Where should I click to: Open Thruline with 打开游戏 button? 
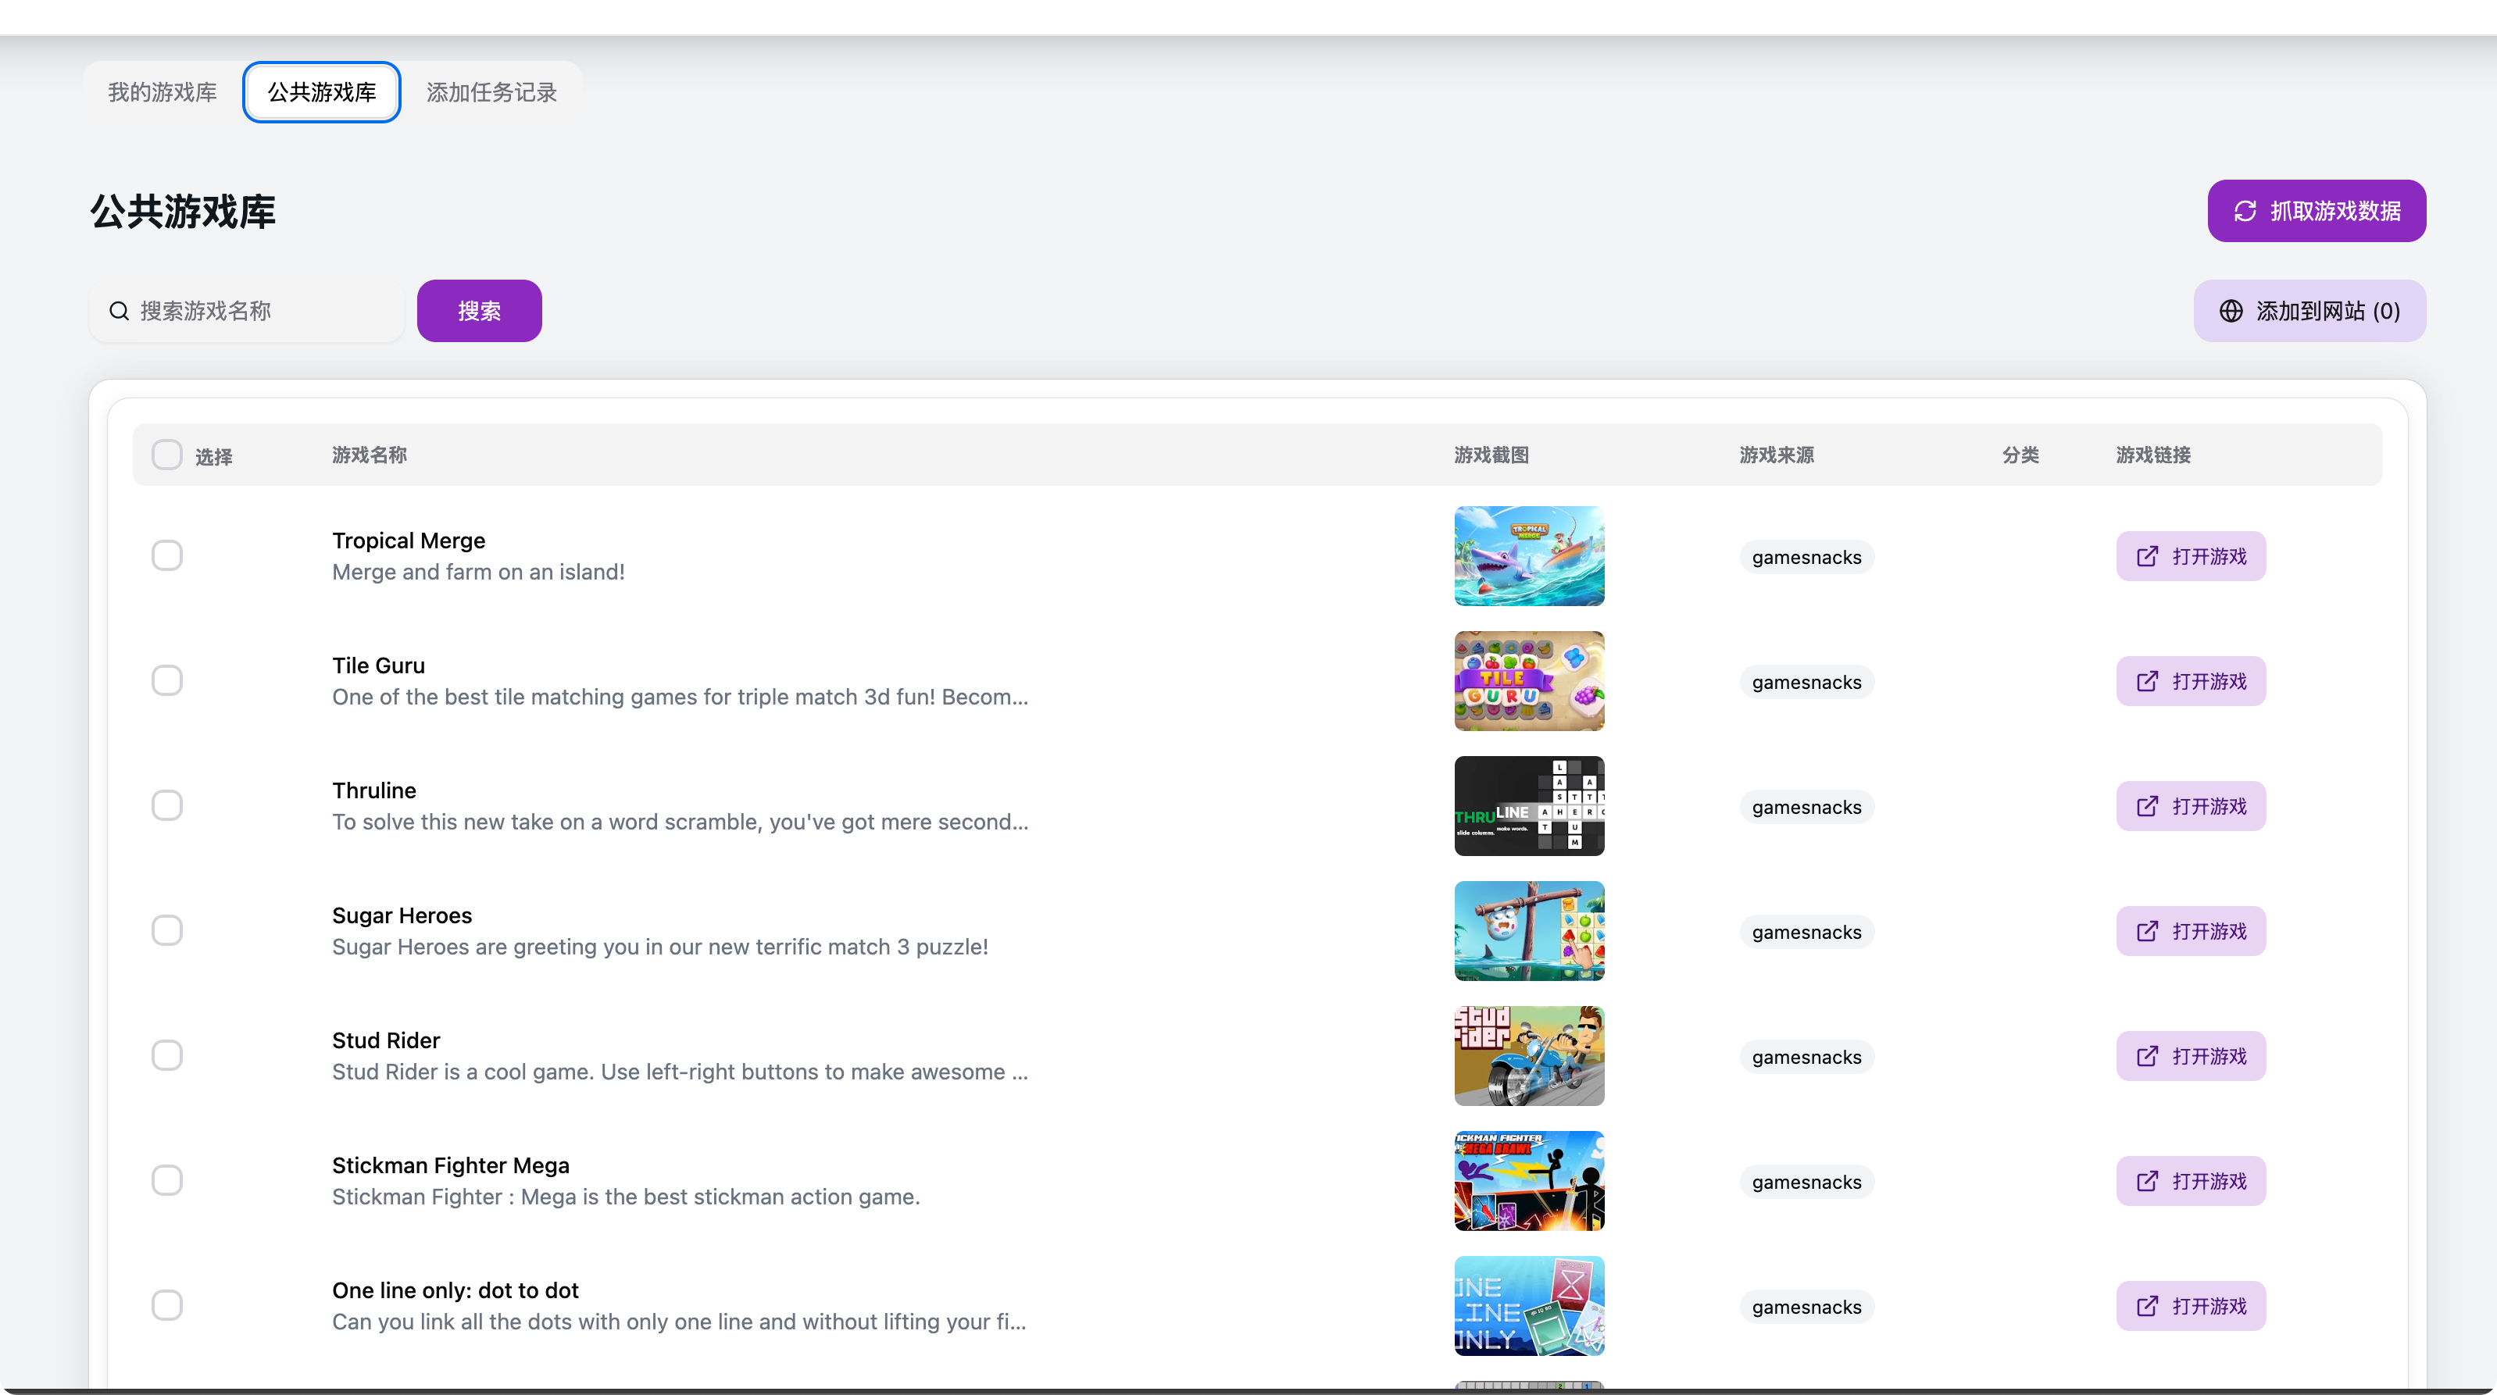(2191, 806)
